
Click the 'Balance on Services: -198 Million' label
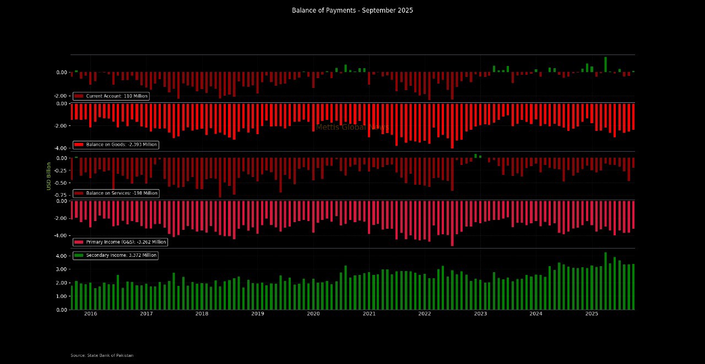(122, 193)
